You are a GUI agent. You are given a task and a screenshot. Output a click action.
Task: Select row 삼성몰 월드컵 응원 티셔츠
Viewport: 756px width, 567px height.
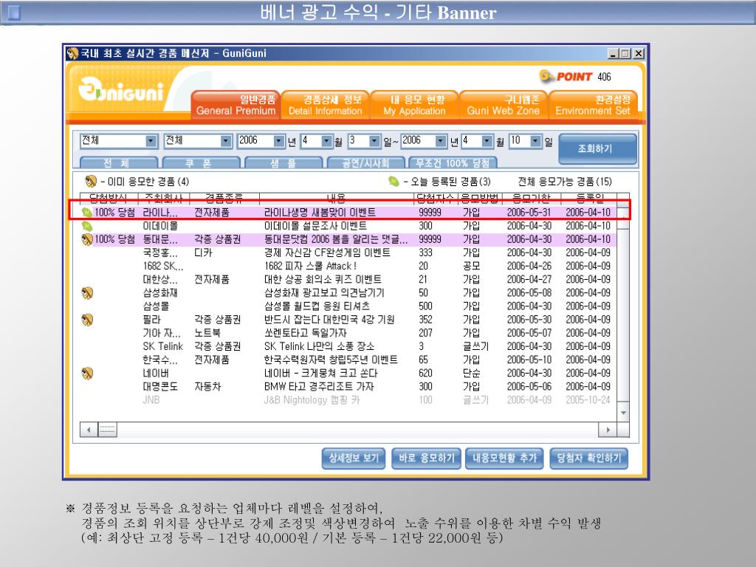348,306
